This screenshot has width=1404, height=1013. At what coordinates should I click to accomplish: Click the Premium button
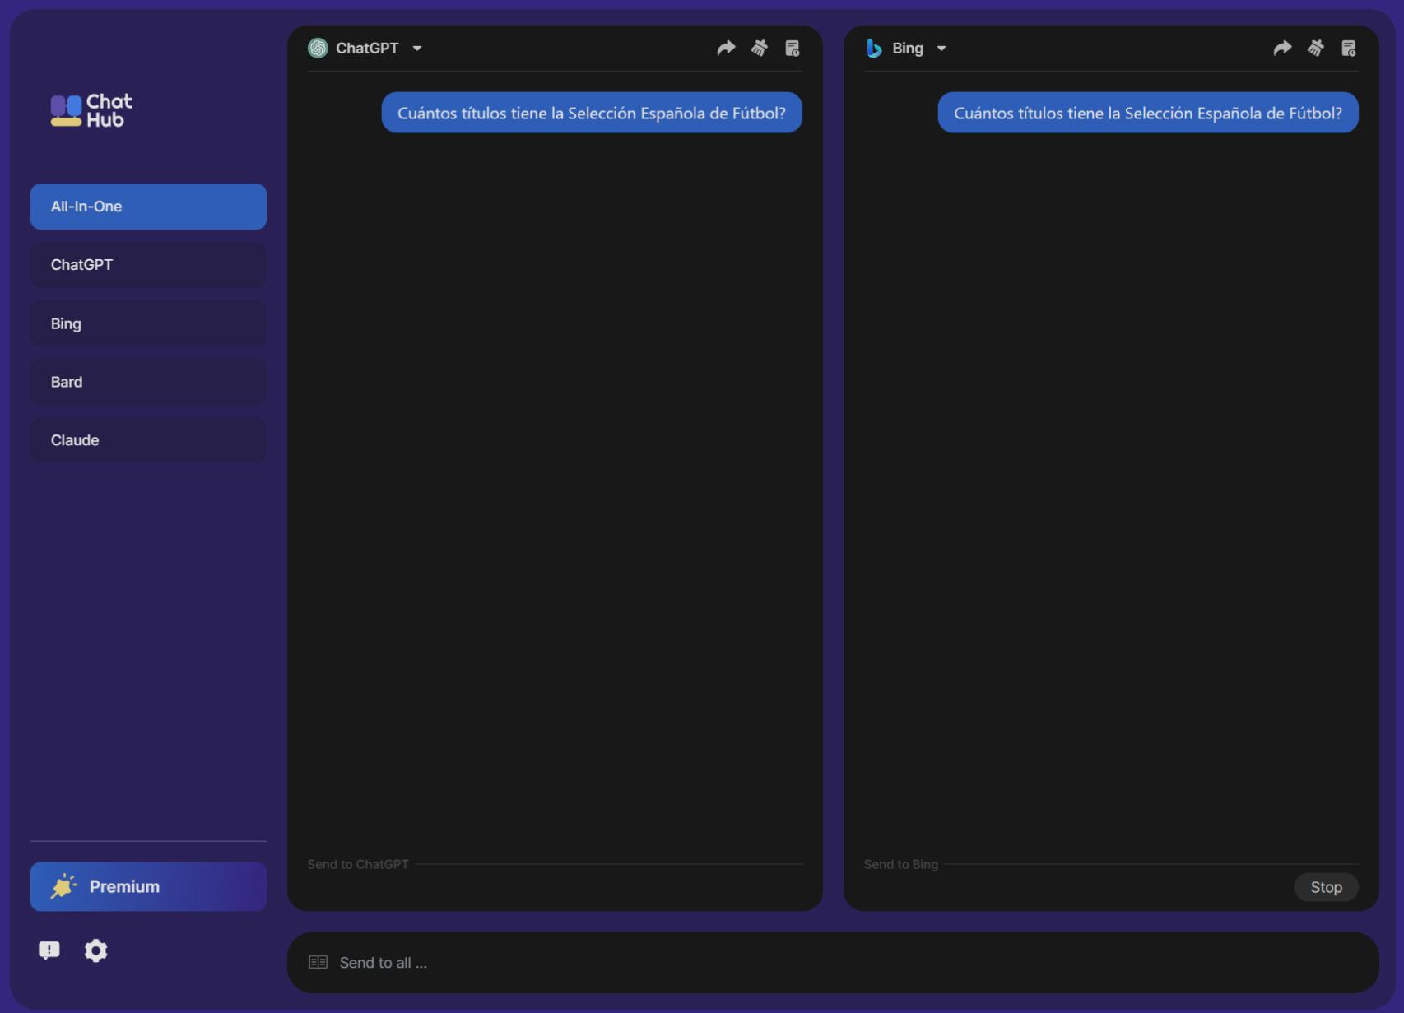point(148,887)
